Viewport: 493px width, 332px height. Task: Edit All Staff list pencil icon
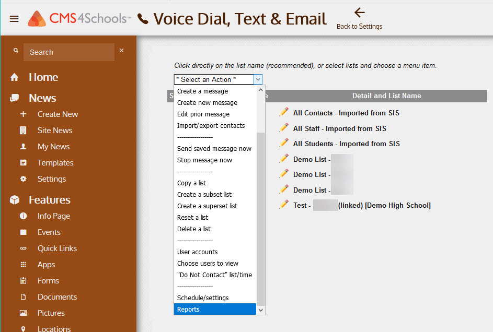point(283,127)
